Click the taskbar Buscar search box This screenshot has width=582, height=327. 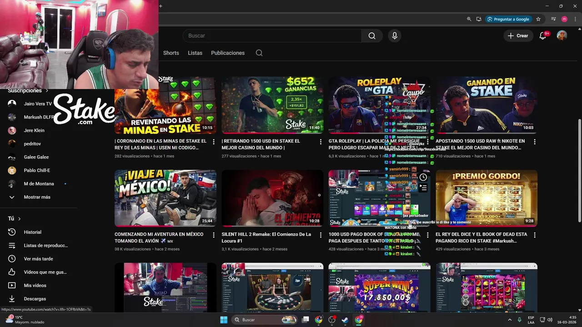[266, 320]
